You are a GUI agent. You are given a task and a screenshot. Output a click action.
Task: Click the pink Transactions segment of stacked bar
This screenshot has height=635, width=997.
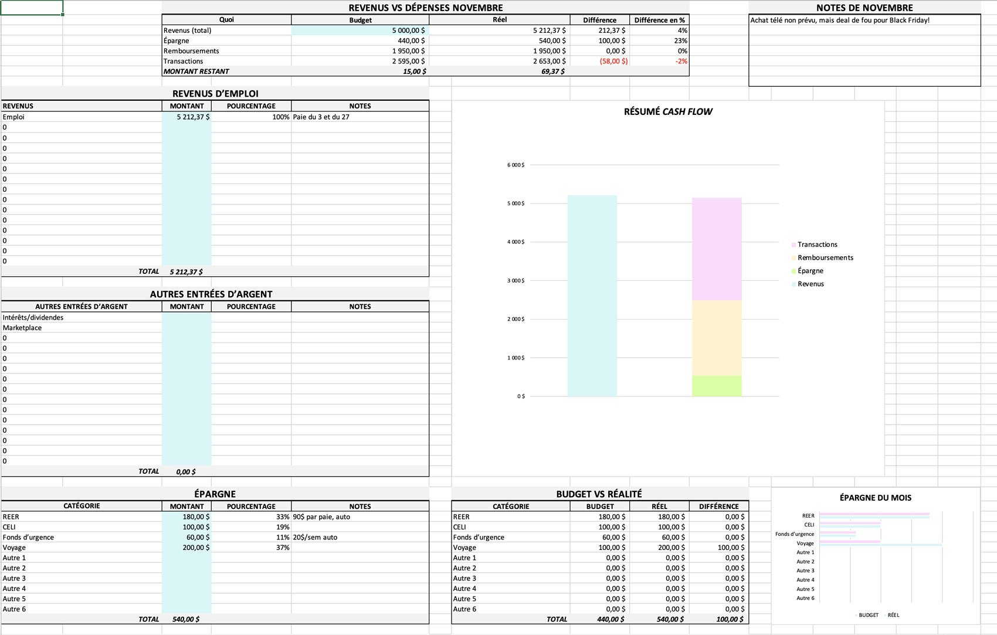point(717,249)
